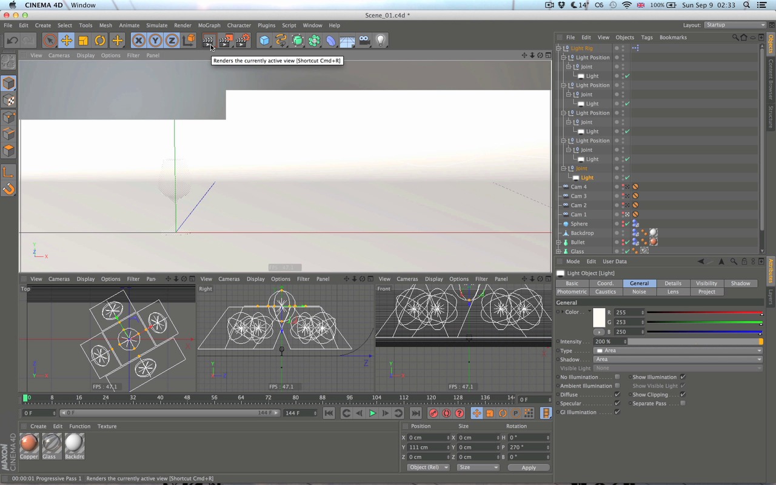This screenshot has height=485, width=776.
Task: Toggle Separate Pass checkbox
Action: [x=683, y=403]
